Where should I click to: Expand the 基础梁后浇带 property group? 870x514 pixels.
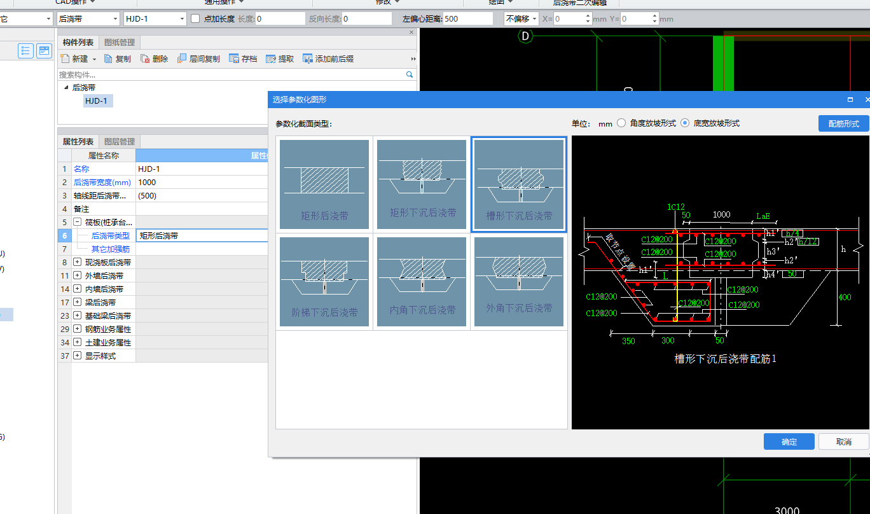point(78,316)
